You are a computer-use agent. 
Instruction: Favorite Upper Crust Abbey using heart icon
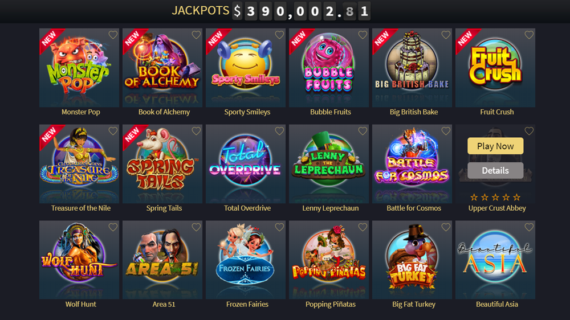[x=530, y=131]
